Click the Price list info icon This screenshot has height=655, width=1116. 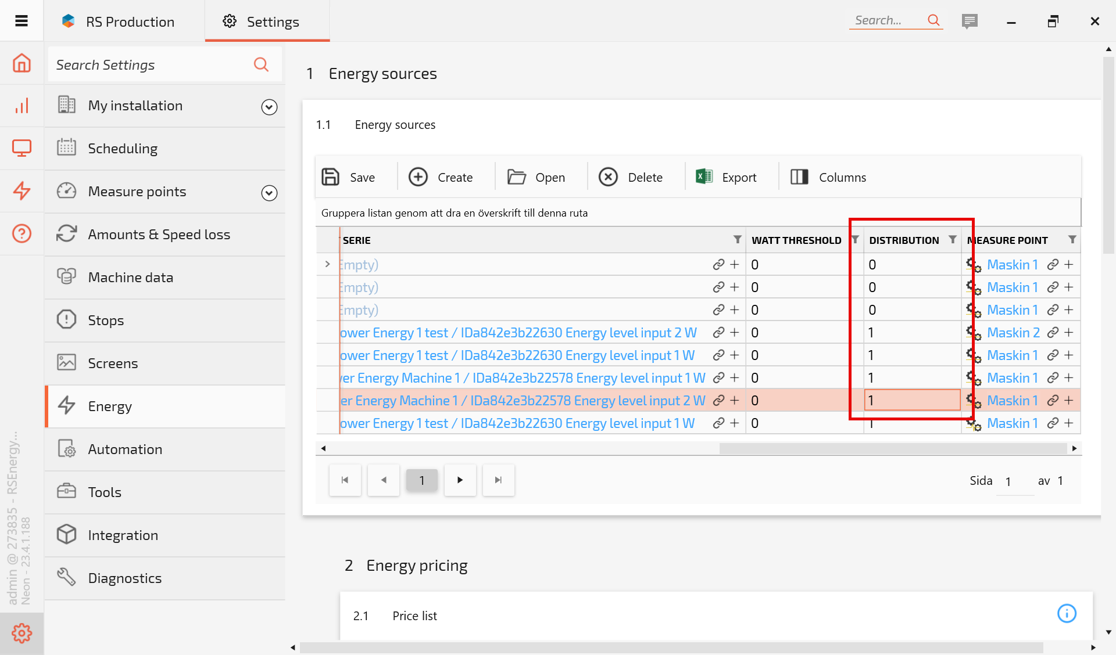(1067, 614)
